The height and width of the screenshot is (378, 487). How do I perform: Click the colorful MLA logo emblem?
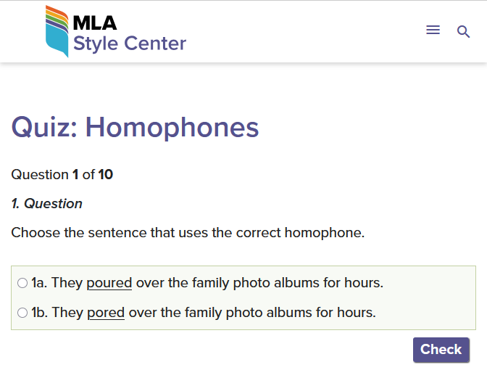click(x=57, y=30)
